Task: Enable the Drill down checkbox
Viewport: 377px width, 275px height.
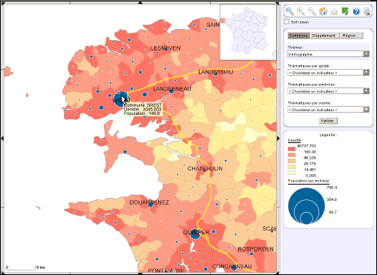Action: pos(286,21)
